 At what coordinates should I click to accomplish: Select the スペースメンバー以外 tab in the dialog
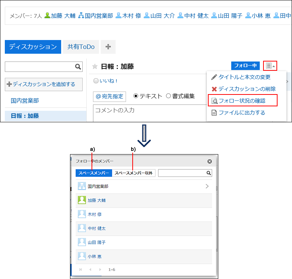tap(133, 173)
